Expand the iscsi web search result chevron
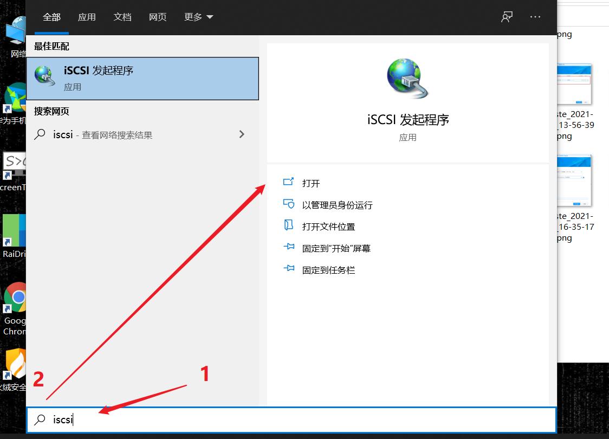Screen dimensions: 609x439 (x=242, y=134)
